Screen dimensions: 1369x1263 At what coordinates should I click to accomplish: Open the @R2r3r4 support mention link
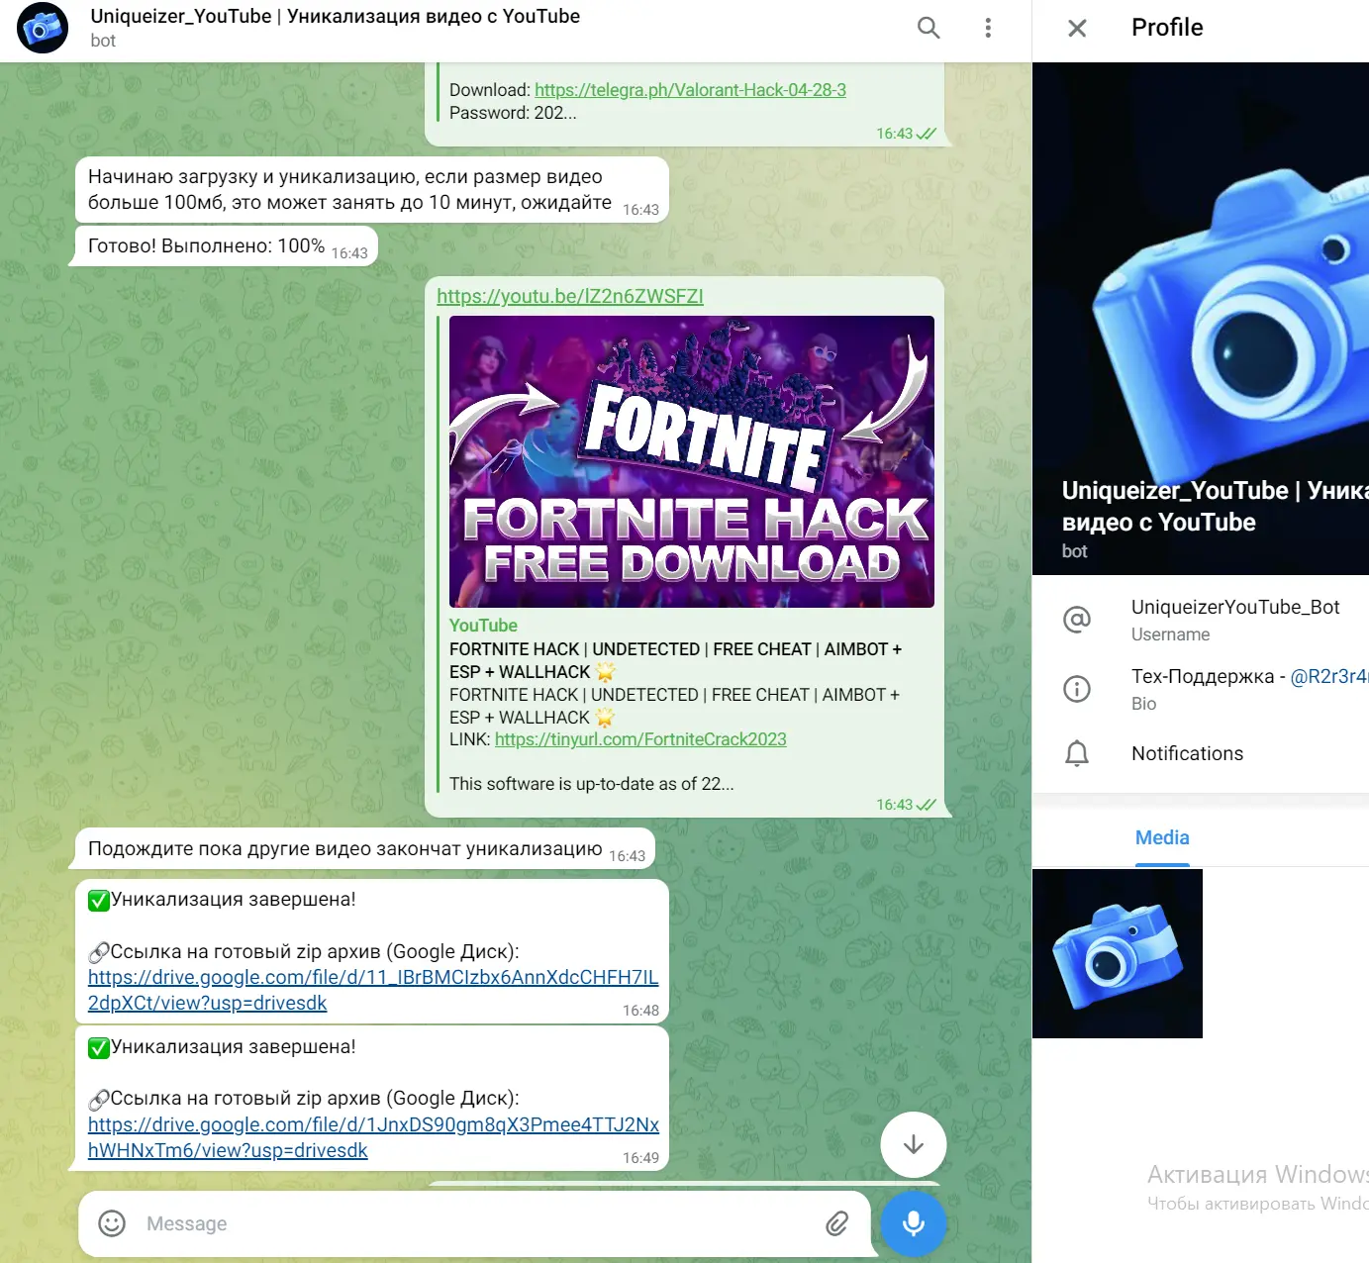tap(1329, 676)
